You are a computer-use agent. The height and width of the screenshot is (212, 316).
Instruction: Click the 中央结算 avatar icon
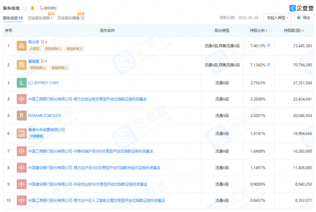click(x=22, y=133)
